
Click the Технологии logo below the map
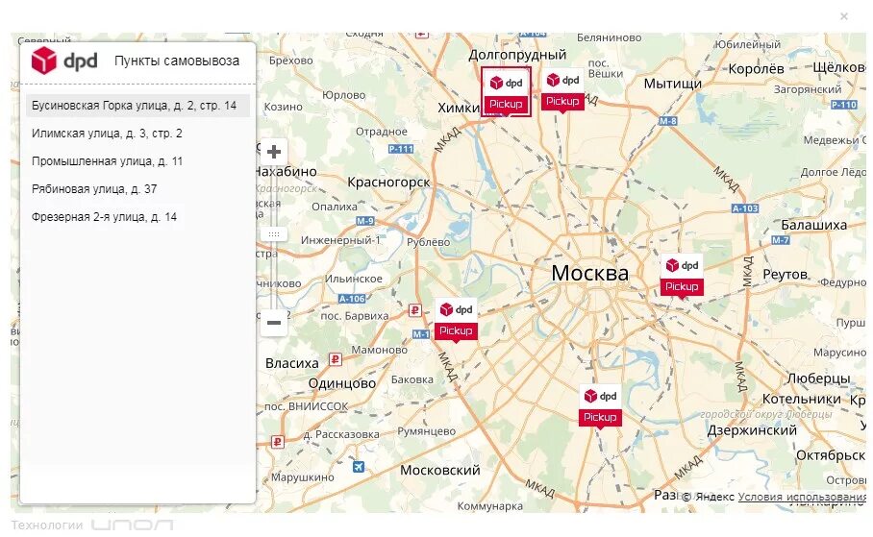92,525
